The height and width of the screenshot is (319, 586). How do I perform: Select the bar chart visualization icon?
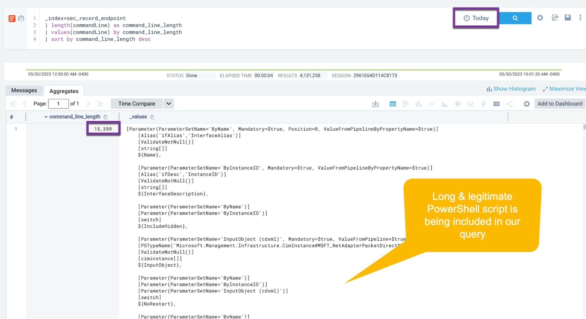[x=419, y=104]
